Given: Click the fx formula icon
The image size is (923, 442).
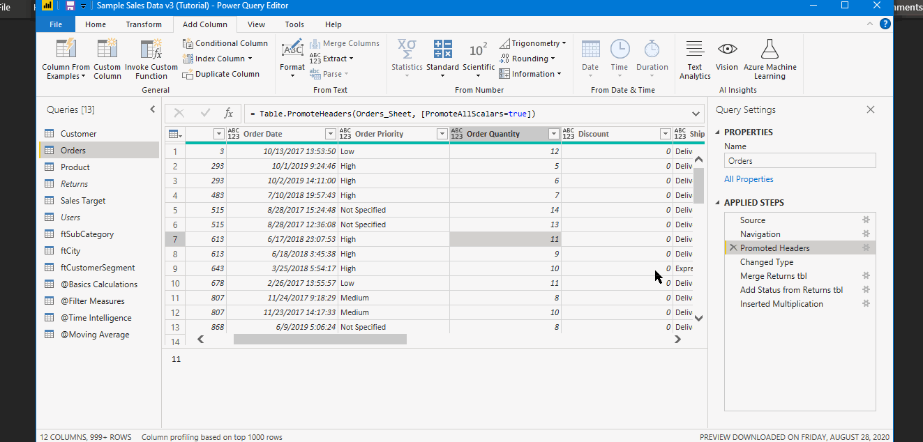Looking at the screenshot, I should [228, 113].
